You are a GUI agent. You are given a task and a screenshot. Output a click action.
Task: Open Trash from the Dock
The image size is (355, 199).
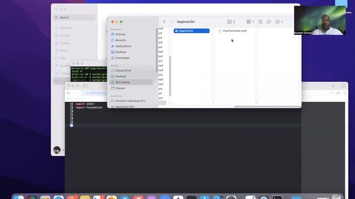tap(336, 197)
